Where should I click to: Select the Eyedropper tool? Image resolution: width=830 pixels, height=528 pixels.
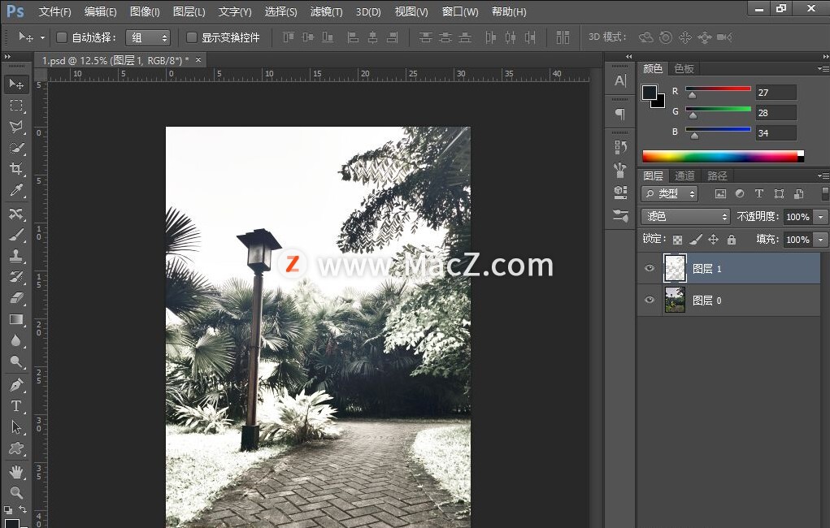click(x=16, y=190)
